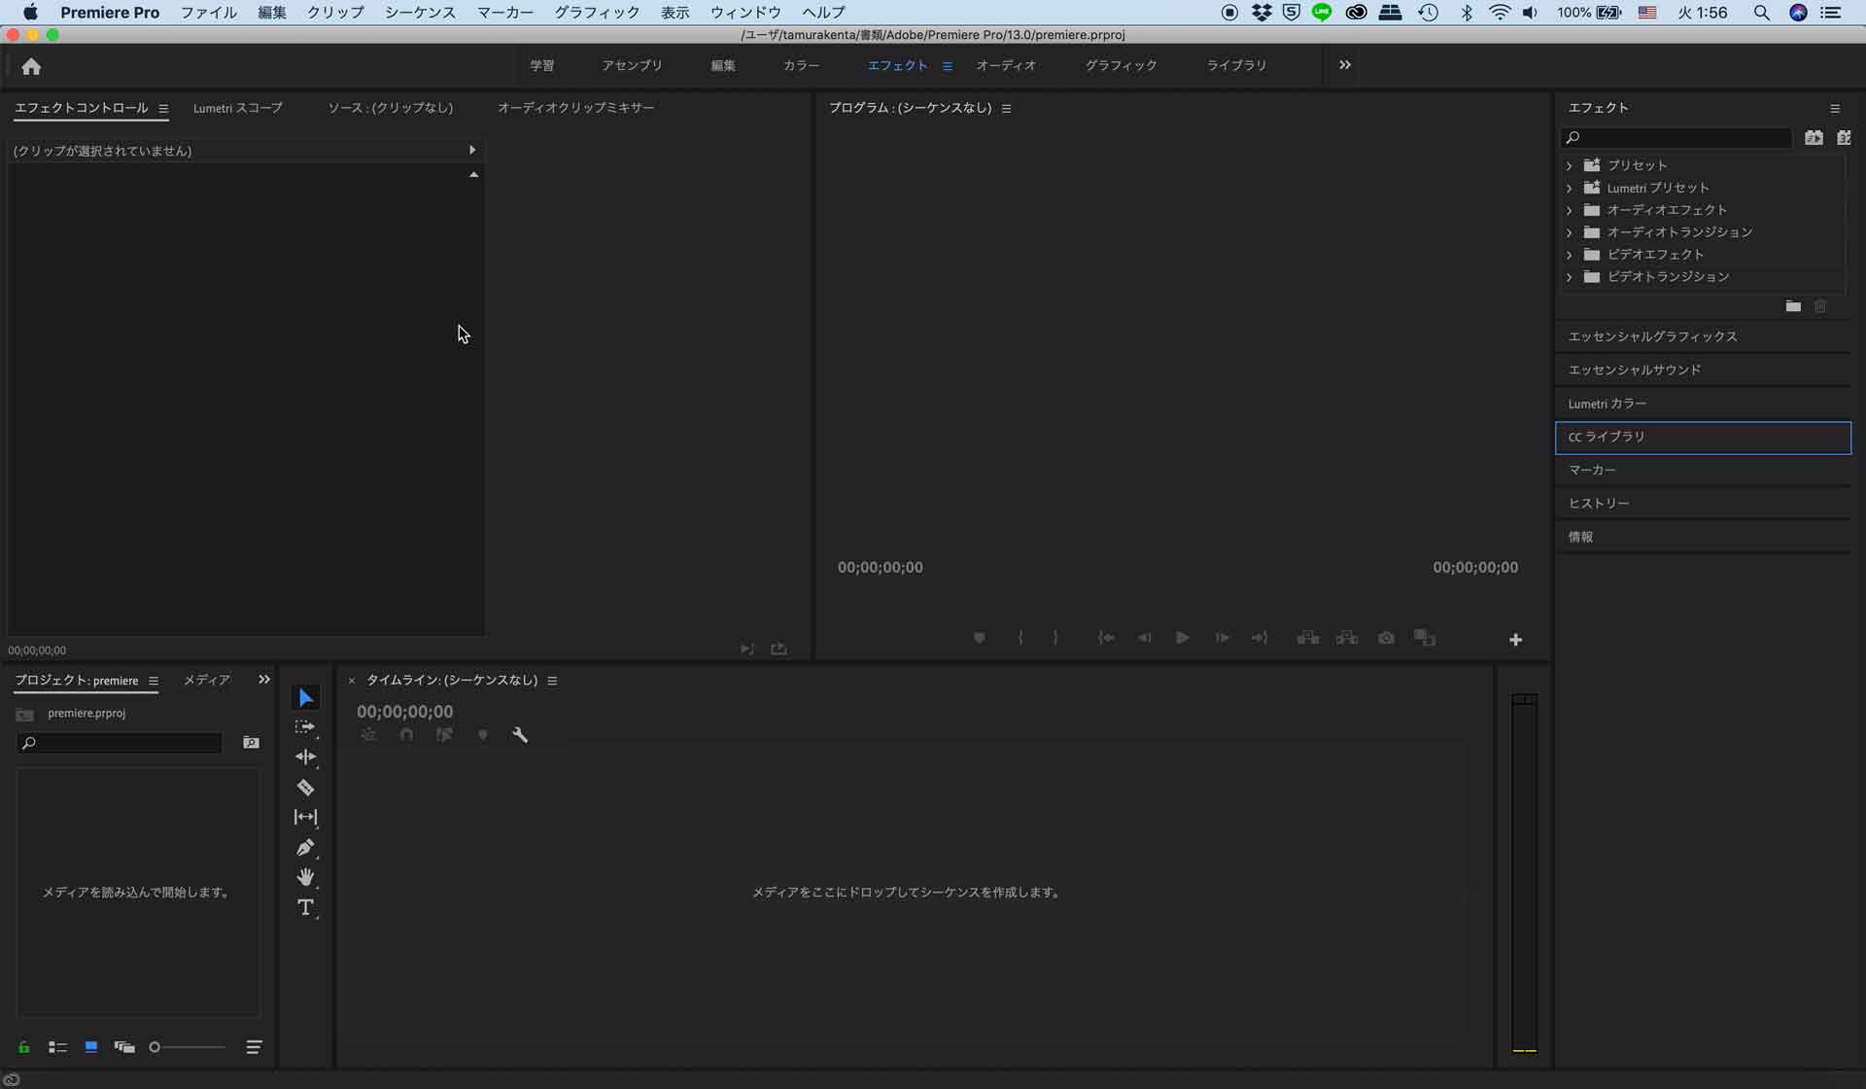Select the Selection tool arrow
1866x1089 pixels.
[x=305, y=697]
